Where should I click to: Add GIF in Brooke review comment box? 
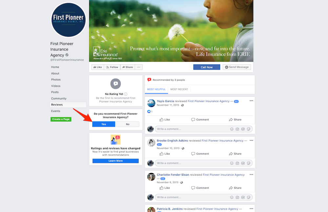coord(243,163)
